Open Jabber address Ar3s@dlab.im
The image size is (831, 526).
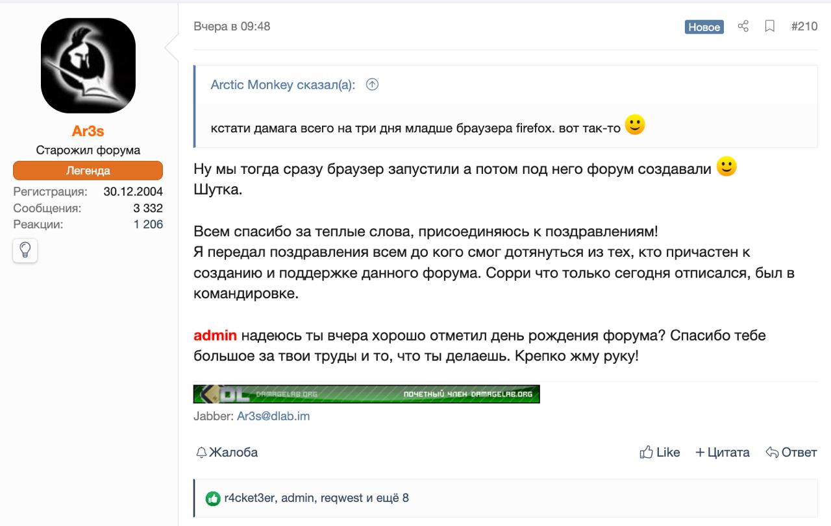pos(273,416)
